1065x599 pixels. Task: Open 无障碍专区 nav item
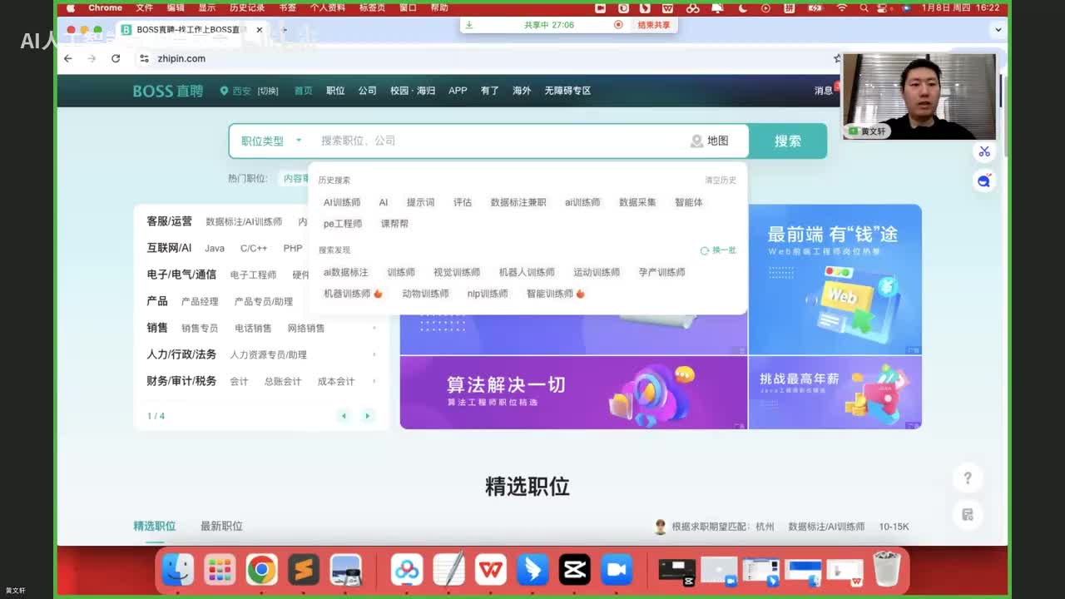pos(567,91)
